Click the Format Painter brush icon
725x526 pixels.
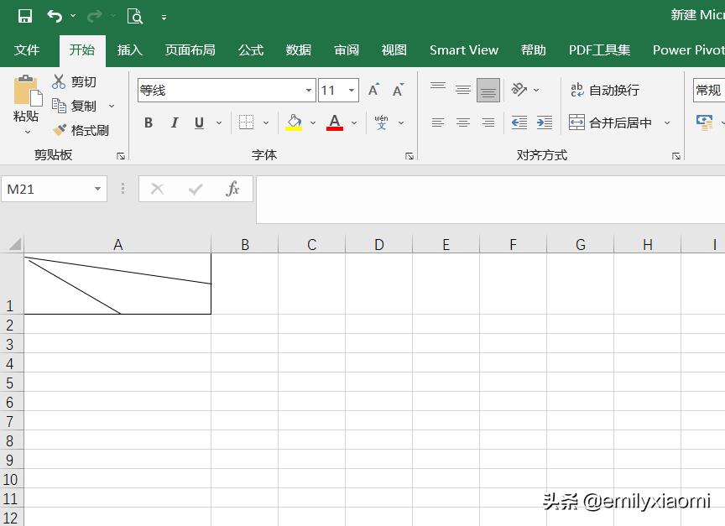(60, 130)
